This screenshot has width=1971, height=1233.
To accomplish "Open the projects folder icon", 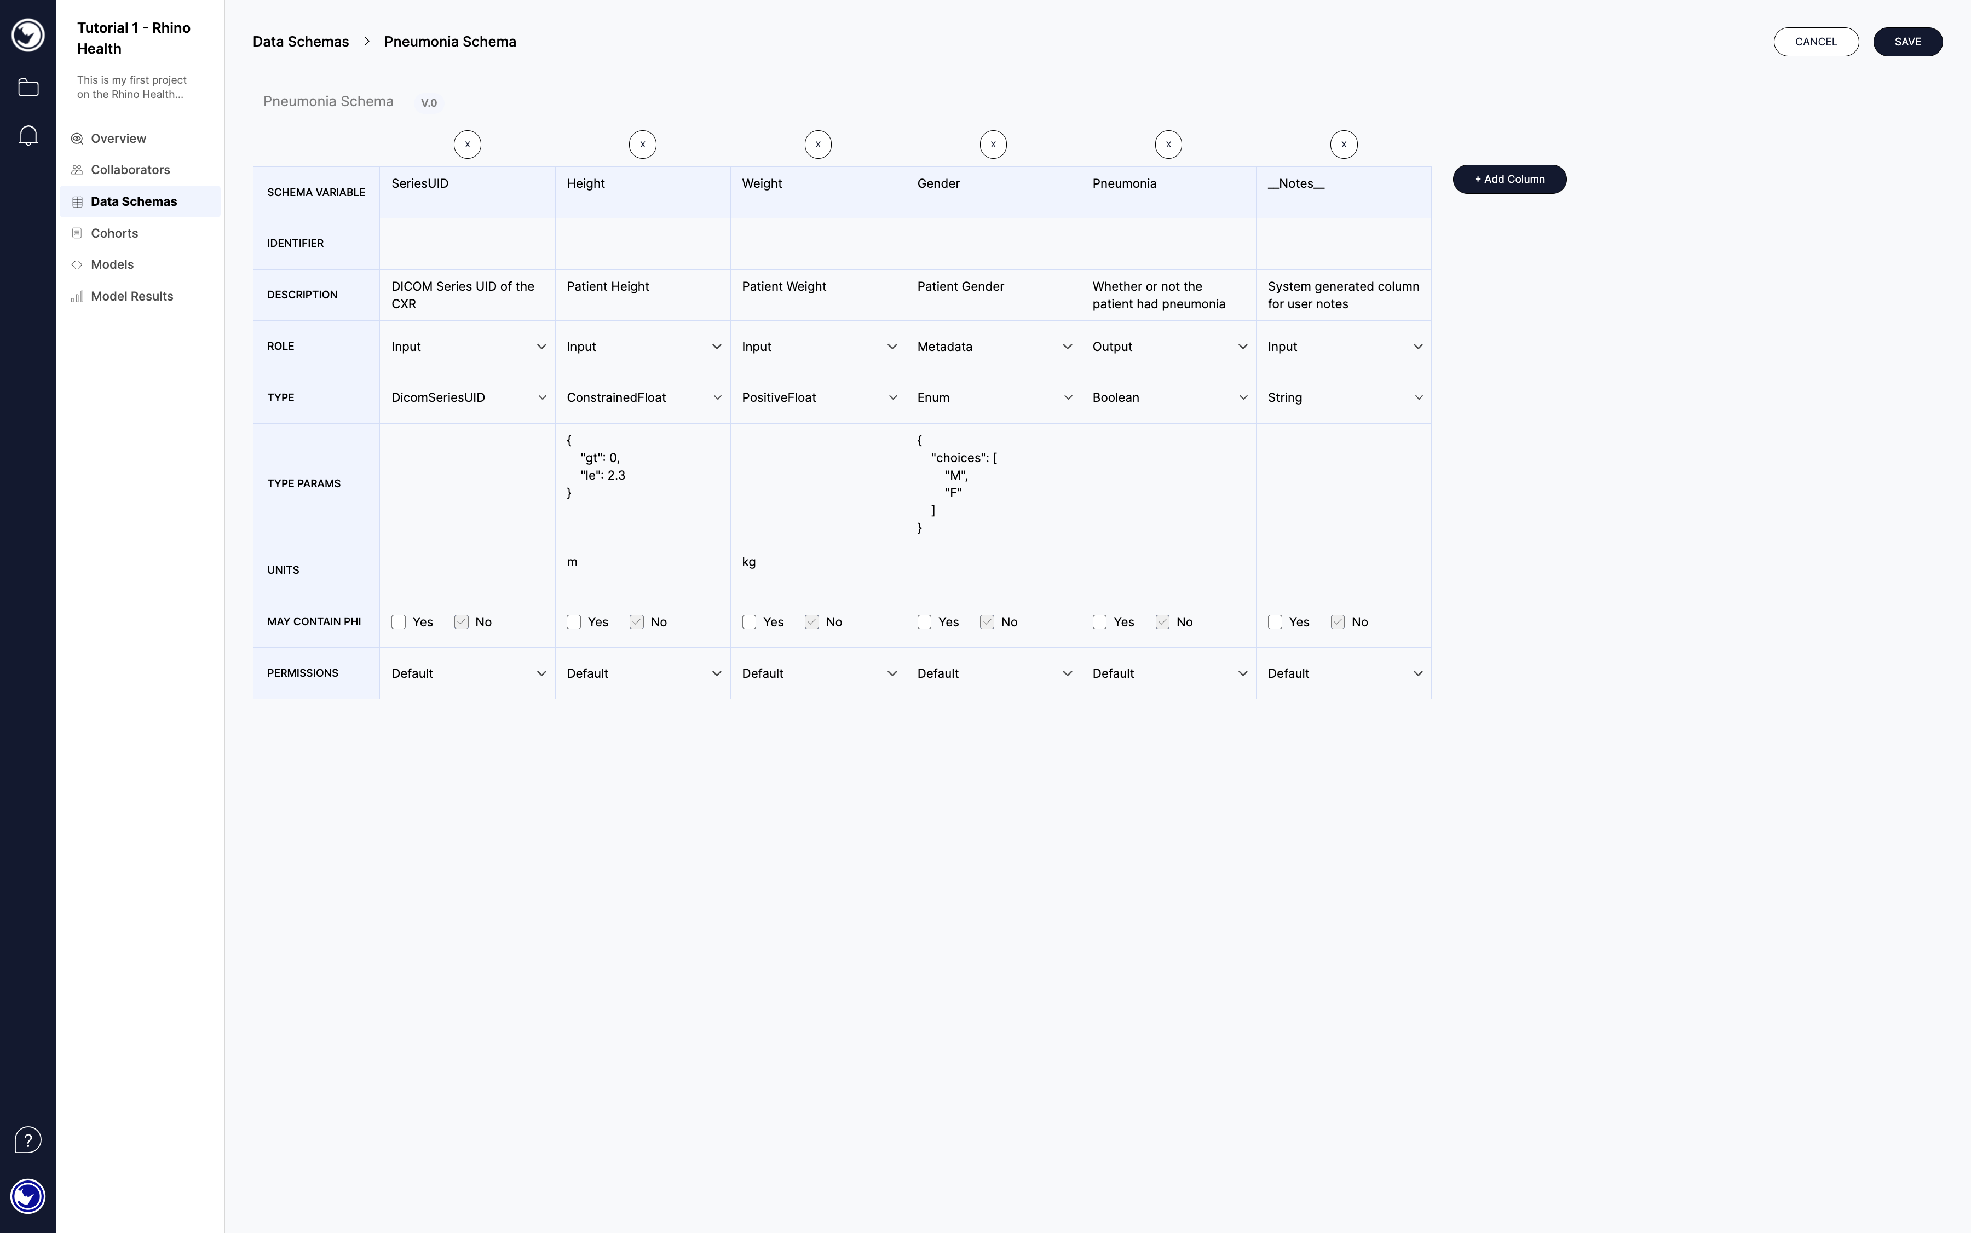I will click(x=28, y=87).
